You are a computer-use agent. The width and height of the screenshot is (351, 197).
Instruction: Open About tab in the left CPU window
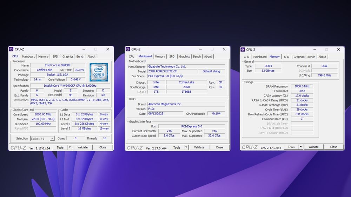[91, 56]
